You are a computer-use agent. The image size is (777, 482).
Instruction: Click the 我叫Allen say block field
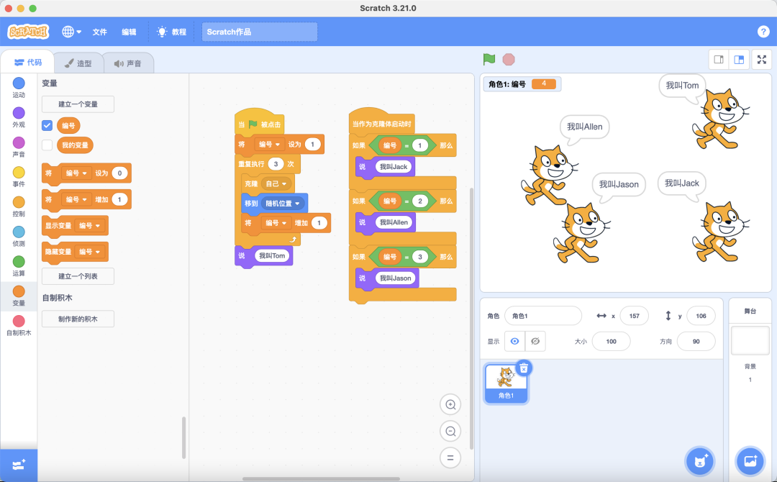click(x=394, y=222)
